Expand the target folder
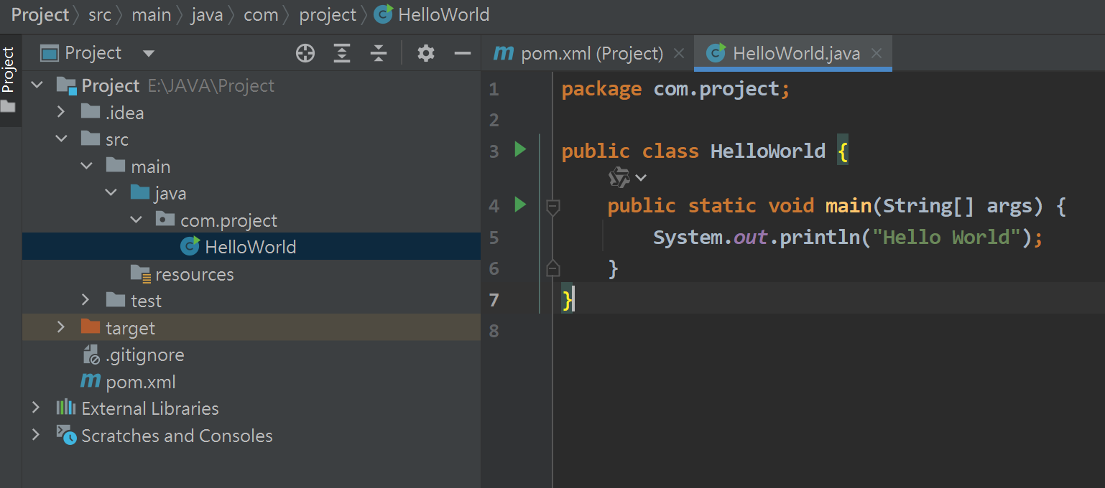1105x488 pixels. click(x=61, y=327)
